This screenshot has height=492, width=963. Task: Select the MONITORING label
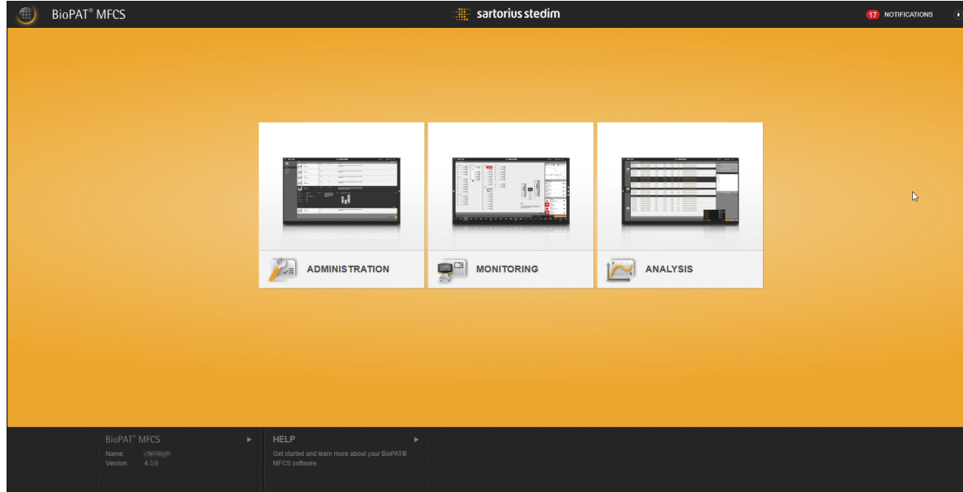(x=506, y=269)
